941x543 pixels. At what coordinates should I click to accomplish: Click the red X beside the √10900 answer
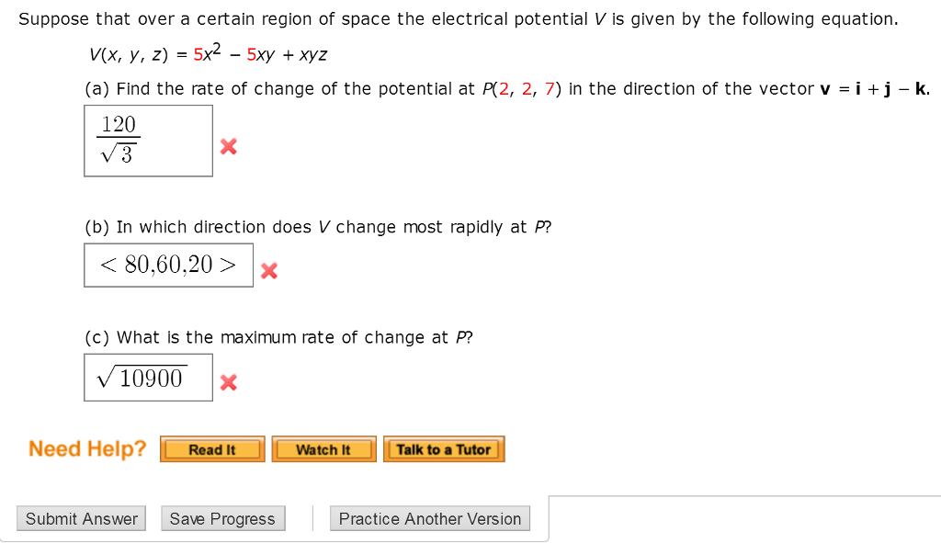tap(229, 382)
